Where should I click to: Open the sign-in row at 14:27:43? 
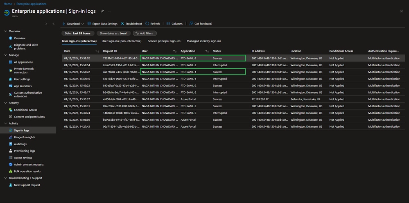tap(233, 126)
